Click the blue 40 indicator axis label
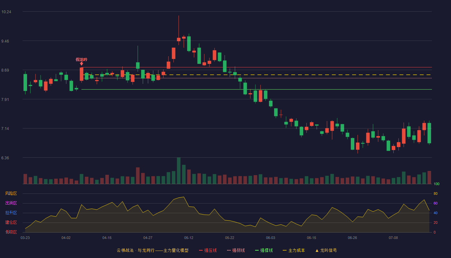The height and width of the screenshot is (258, 451). coord(436,213)
